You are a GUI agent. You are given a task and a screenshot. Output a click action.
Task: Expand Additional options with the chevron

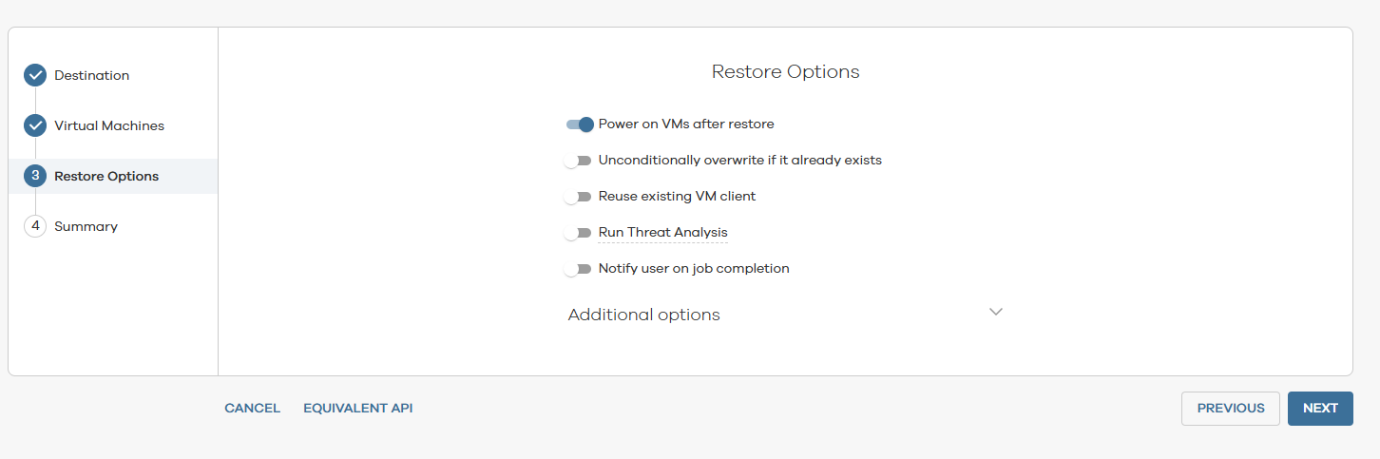coord(995,312)
